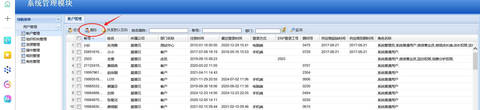
Task: Sort by the ERP登录工号 column header
Action: (x=288, y=38)
